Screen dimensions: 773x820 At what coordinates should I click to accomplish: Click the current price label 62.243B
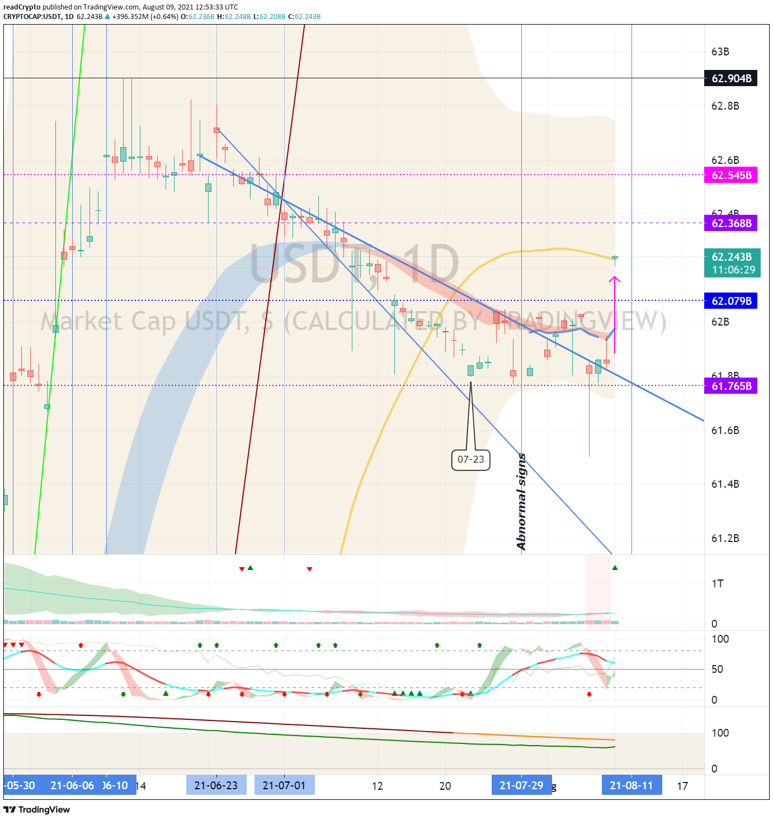[x=732, y=257]
